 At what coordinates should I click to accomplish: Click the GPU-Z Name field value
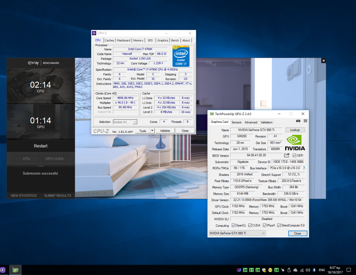pyautogui.click(x=257, y=130)
